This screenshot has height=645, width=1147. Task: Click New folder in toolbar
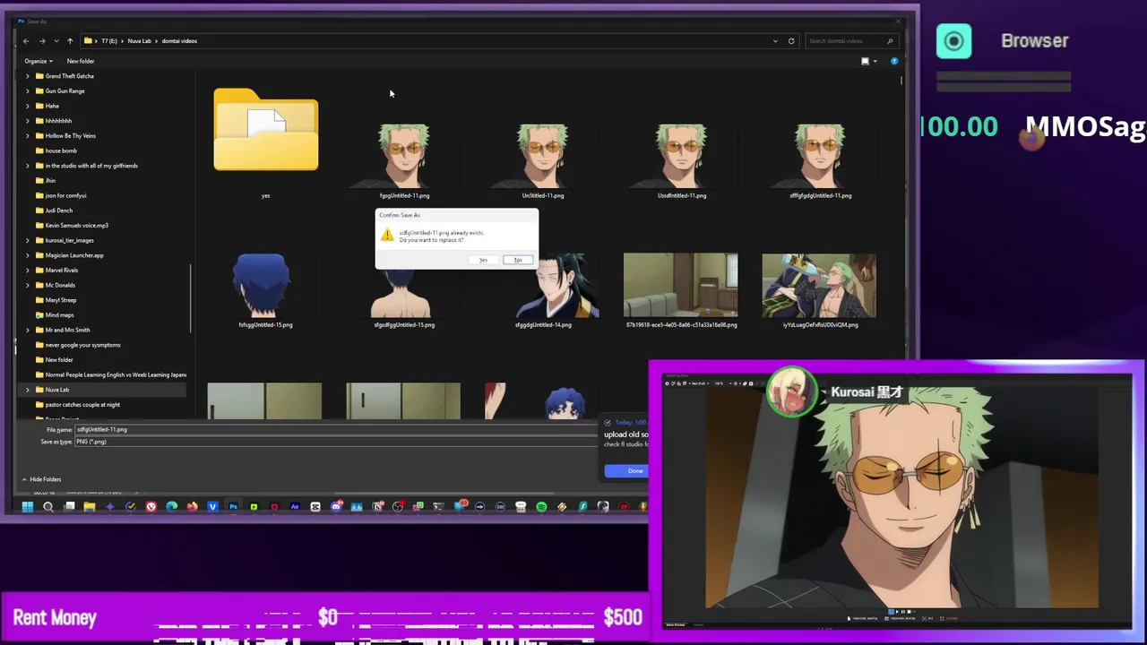[x=81, y=61]
